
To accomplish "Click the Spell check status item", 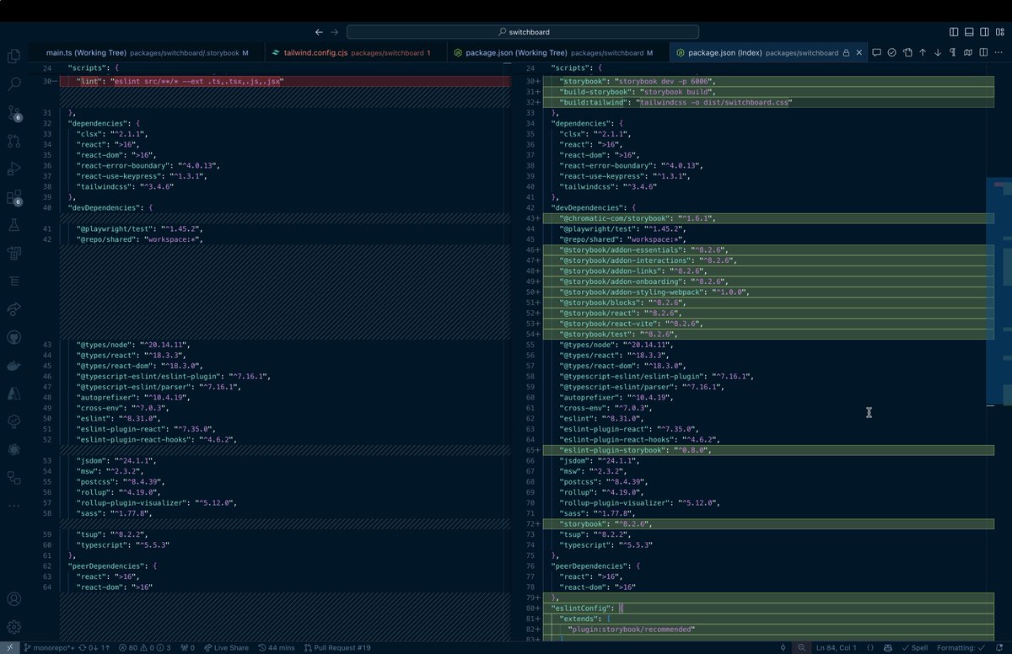I will (914, 647).
